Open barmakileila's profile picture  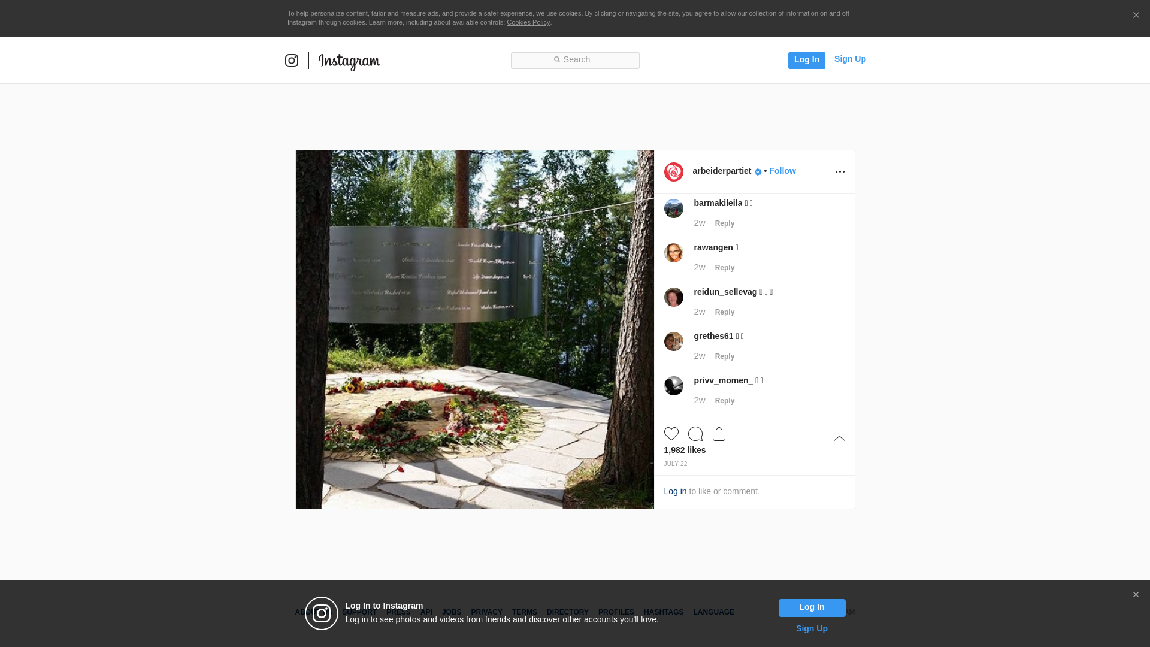(674, 208)
